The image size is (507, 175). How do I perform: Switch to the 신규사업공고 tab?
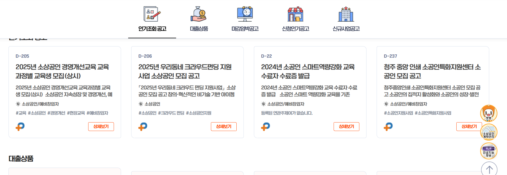tap(346, 29)
